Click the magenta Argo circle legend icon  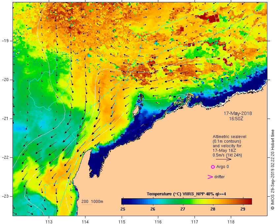click(213, 167)
